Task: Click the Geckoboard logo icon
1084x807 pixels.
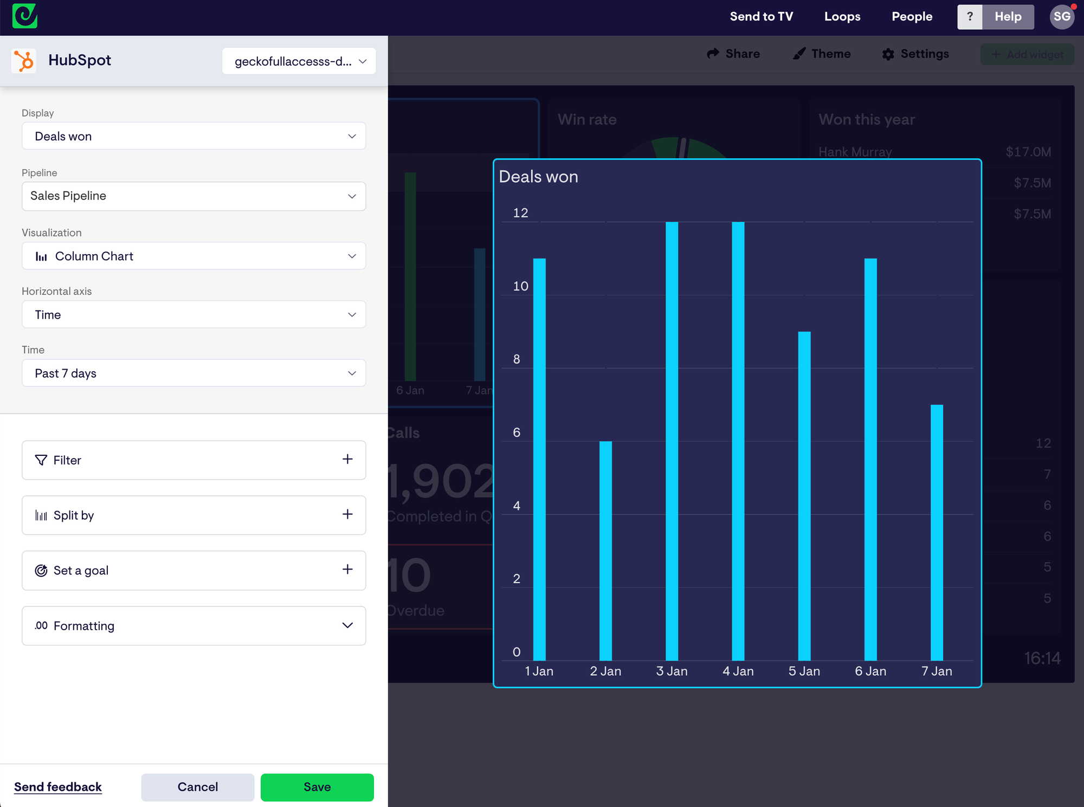Action: point(25,16)
